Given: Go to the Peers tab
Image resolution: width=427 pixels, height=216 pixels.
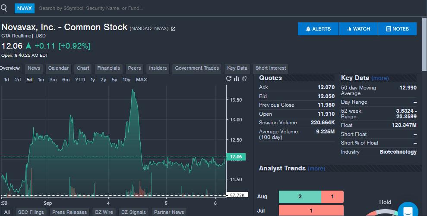Looking at the screenshot, I should [x=135, y=68].
